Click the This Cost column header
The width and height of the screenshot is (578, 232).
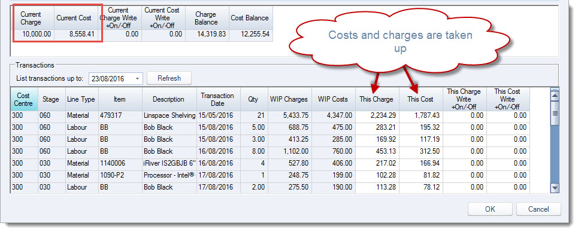(421, 99)
